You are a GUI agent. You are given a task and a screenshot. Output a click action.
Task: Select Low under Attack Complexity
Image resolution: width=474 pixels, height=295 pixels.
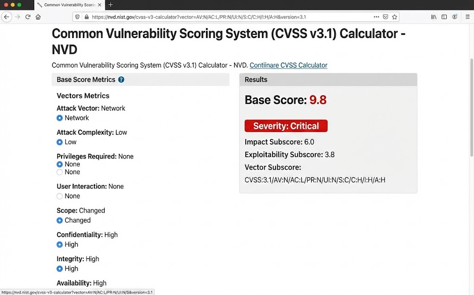pos(60,142)
